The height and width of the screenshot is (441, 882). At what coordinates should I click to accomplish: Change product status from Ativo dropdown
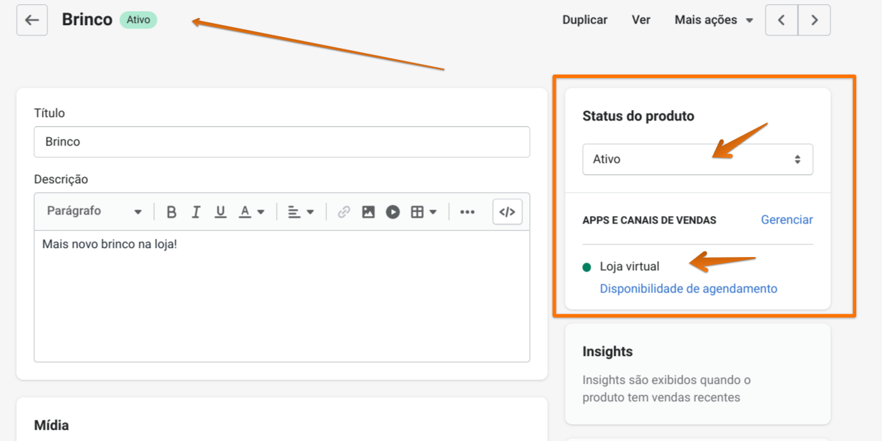coord(697,160)
